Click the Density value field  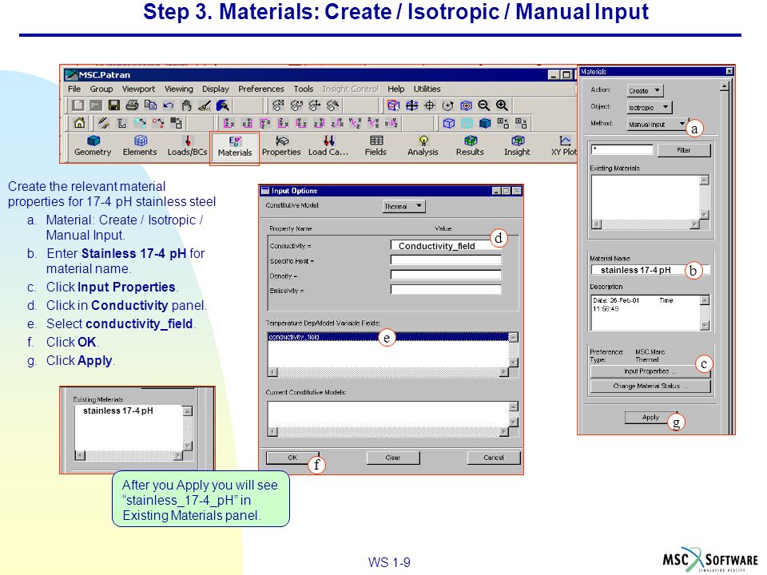coord(446,276)
